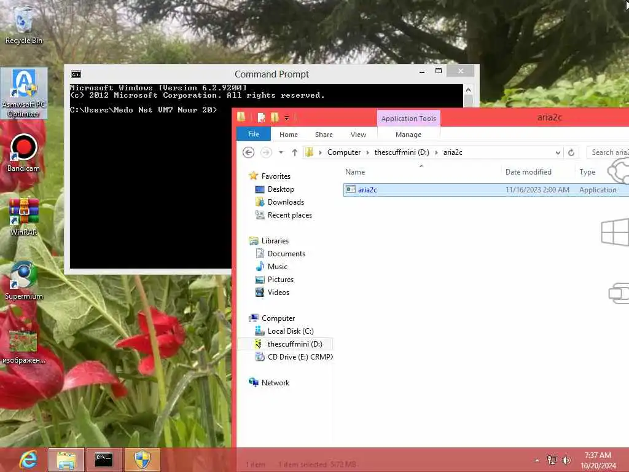Click the Search aria2c input box
This screenshot has height=472, width=629.
pyautogui.click(x=608, y=152)
